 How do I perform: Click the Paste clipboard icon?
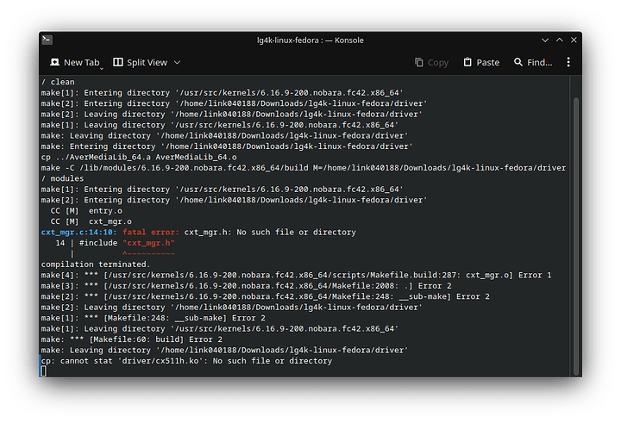click(467, 62)
